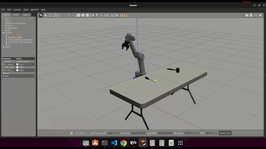Image resolution: width=266 pixels, height=149 pixels.
Task: Select Scene in the world tree
Action: point(8,21)
